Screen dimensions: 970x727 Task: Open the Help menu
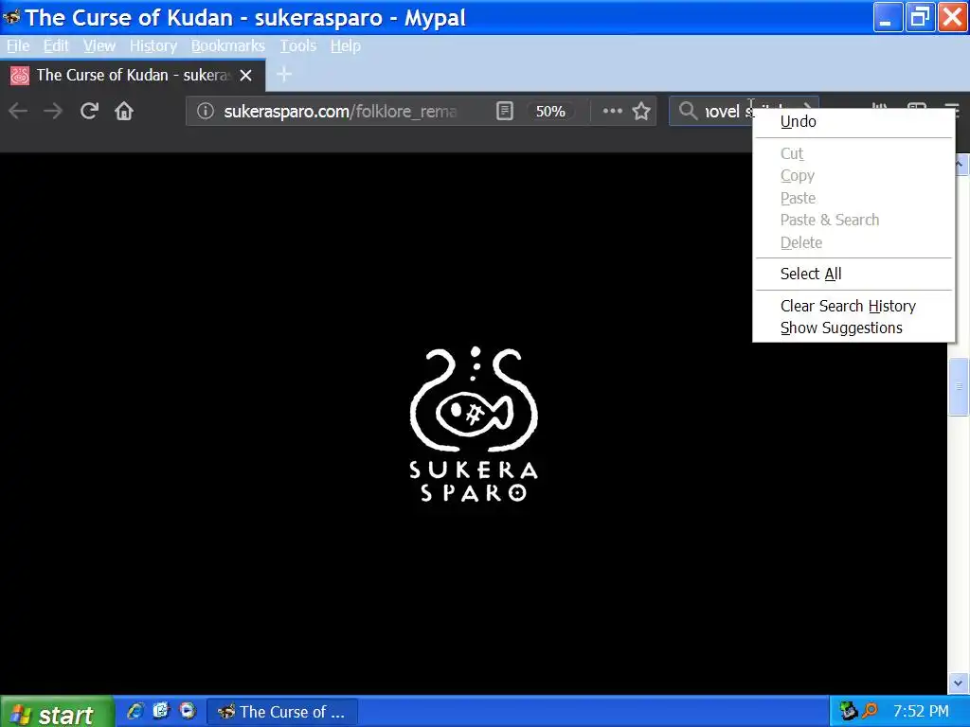345,45
